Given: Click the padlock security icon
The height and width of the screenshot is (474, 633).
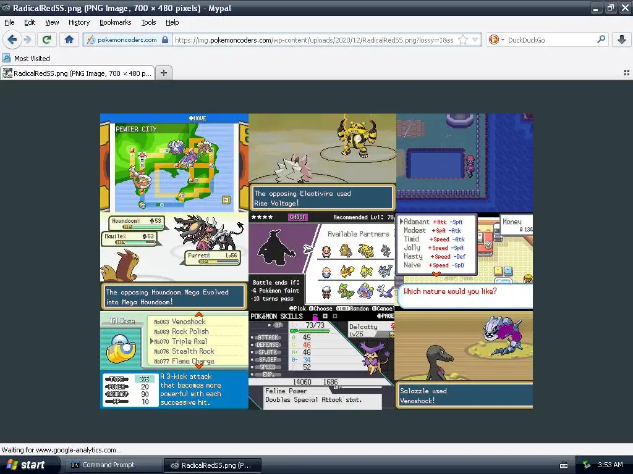Looking at the screenshot, I should (x=164, y=40).
